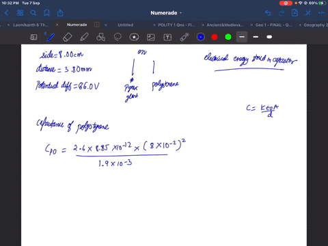Go back with the left chevron

[x=7, y=13]
